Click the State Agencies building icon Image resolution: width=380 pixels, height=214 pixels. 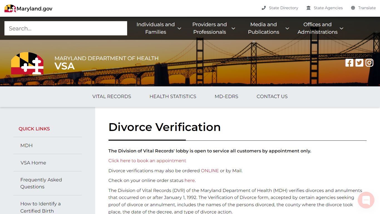309,8
